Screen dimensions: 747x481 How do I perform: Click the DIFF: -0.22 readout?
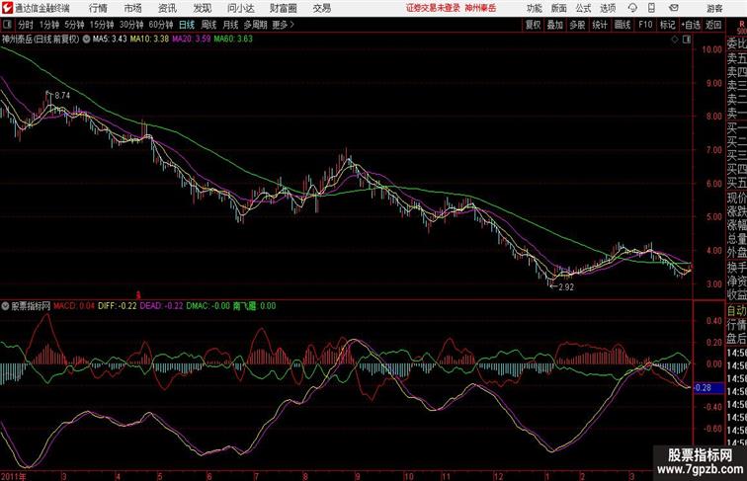click(x=118, y=306)
